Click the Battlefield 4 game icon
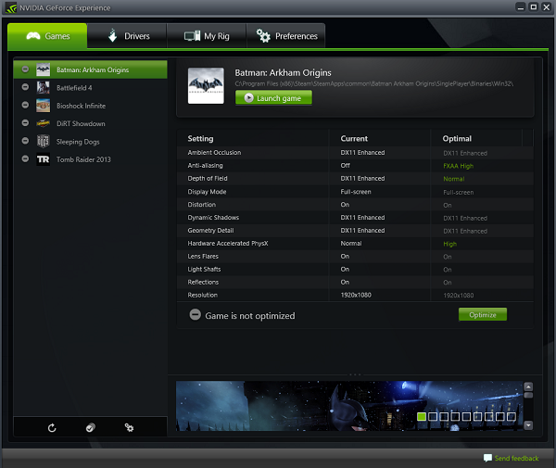The width and height of the screenshot is (556, 468). click(43, 88)
